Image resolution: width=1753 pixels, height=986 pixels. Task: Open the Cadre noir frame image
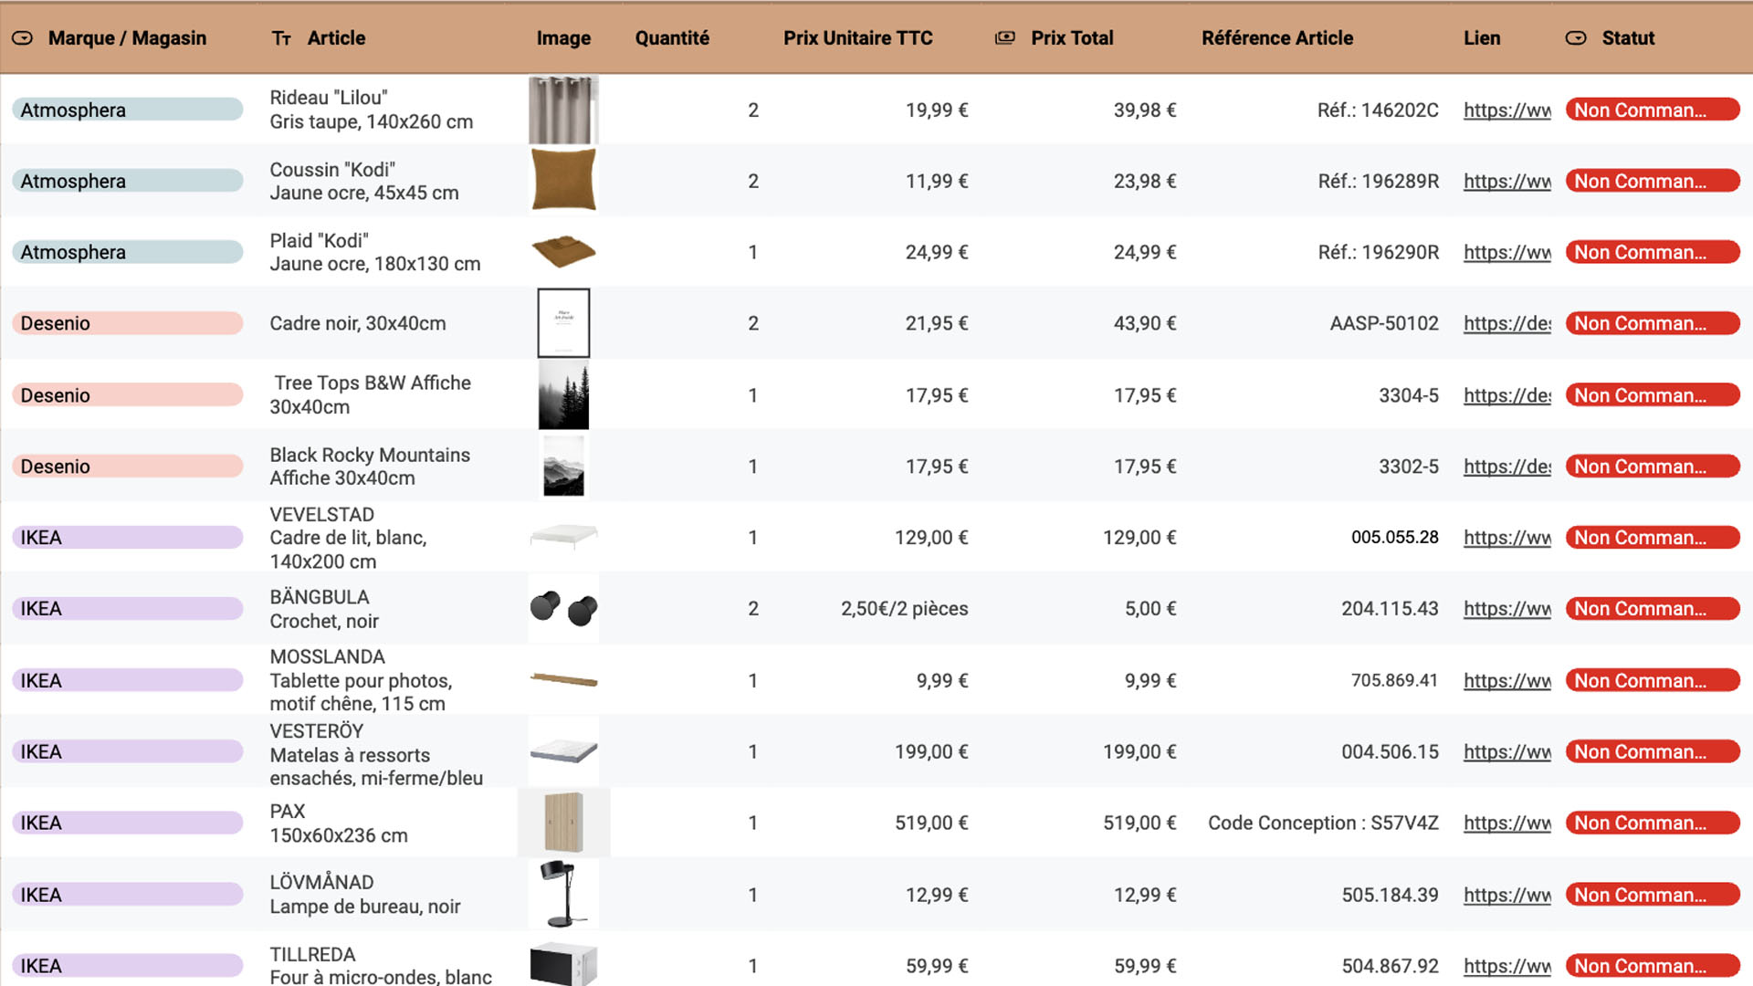tap(563, 323)
